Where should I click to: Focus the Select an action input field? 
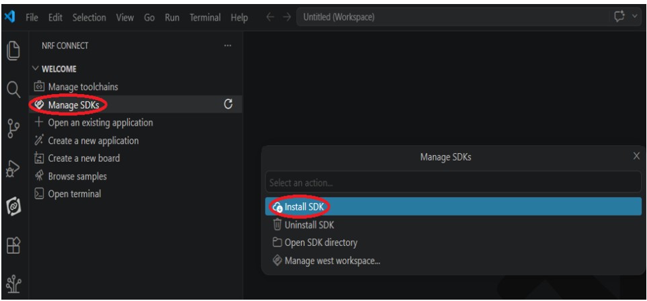click(454, 182)
